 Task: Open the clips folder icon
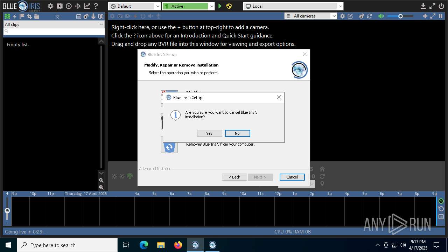pos(36,16)
